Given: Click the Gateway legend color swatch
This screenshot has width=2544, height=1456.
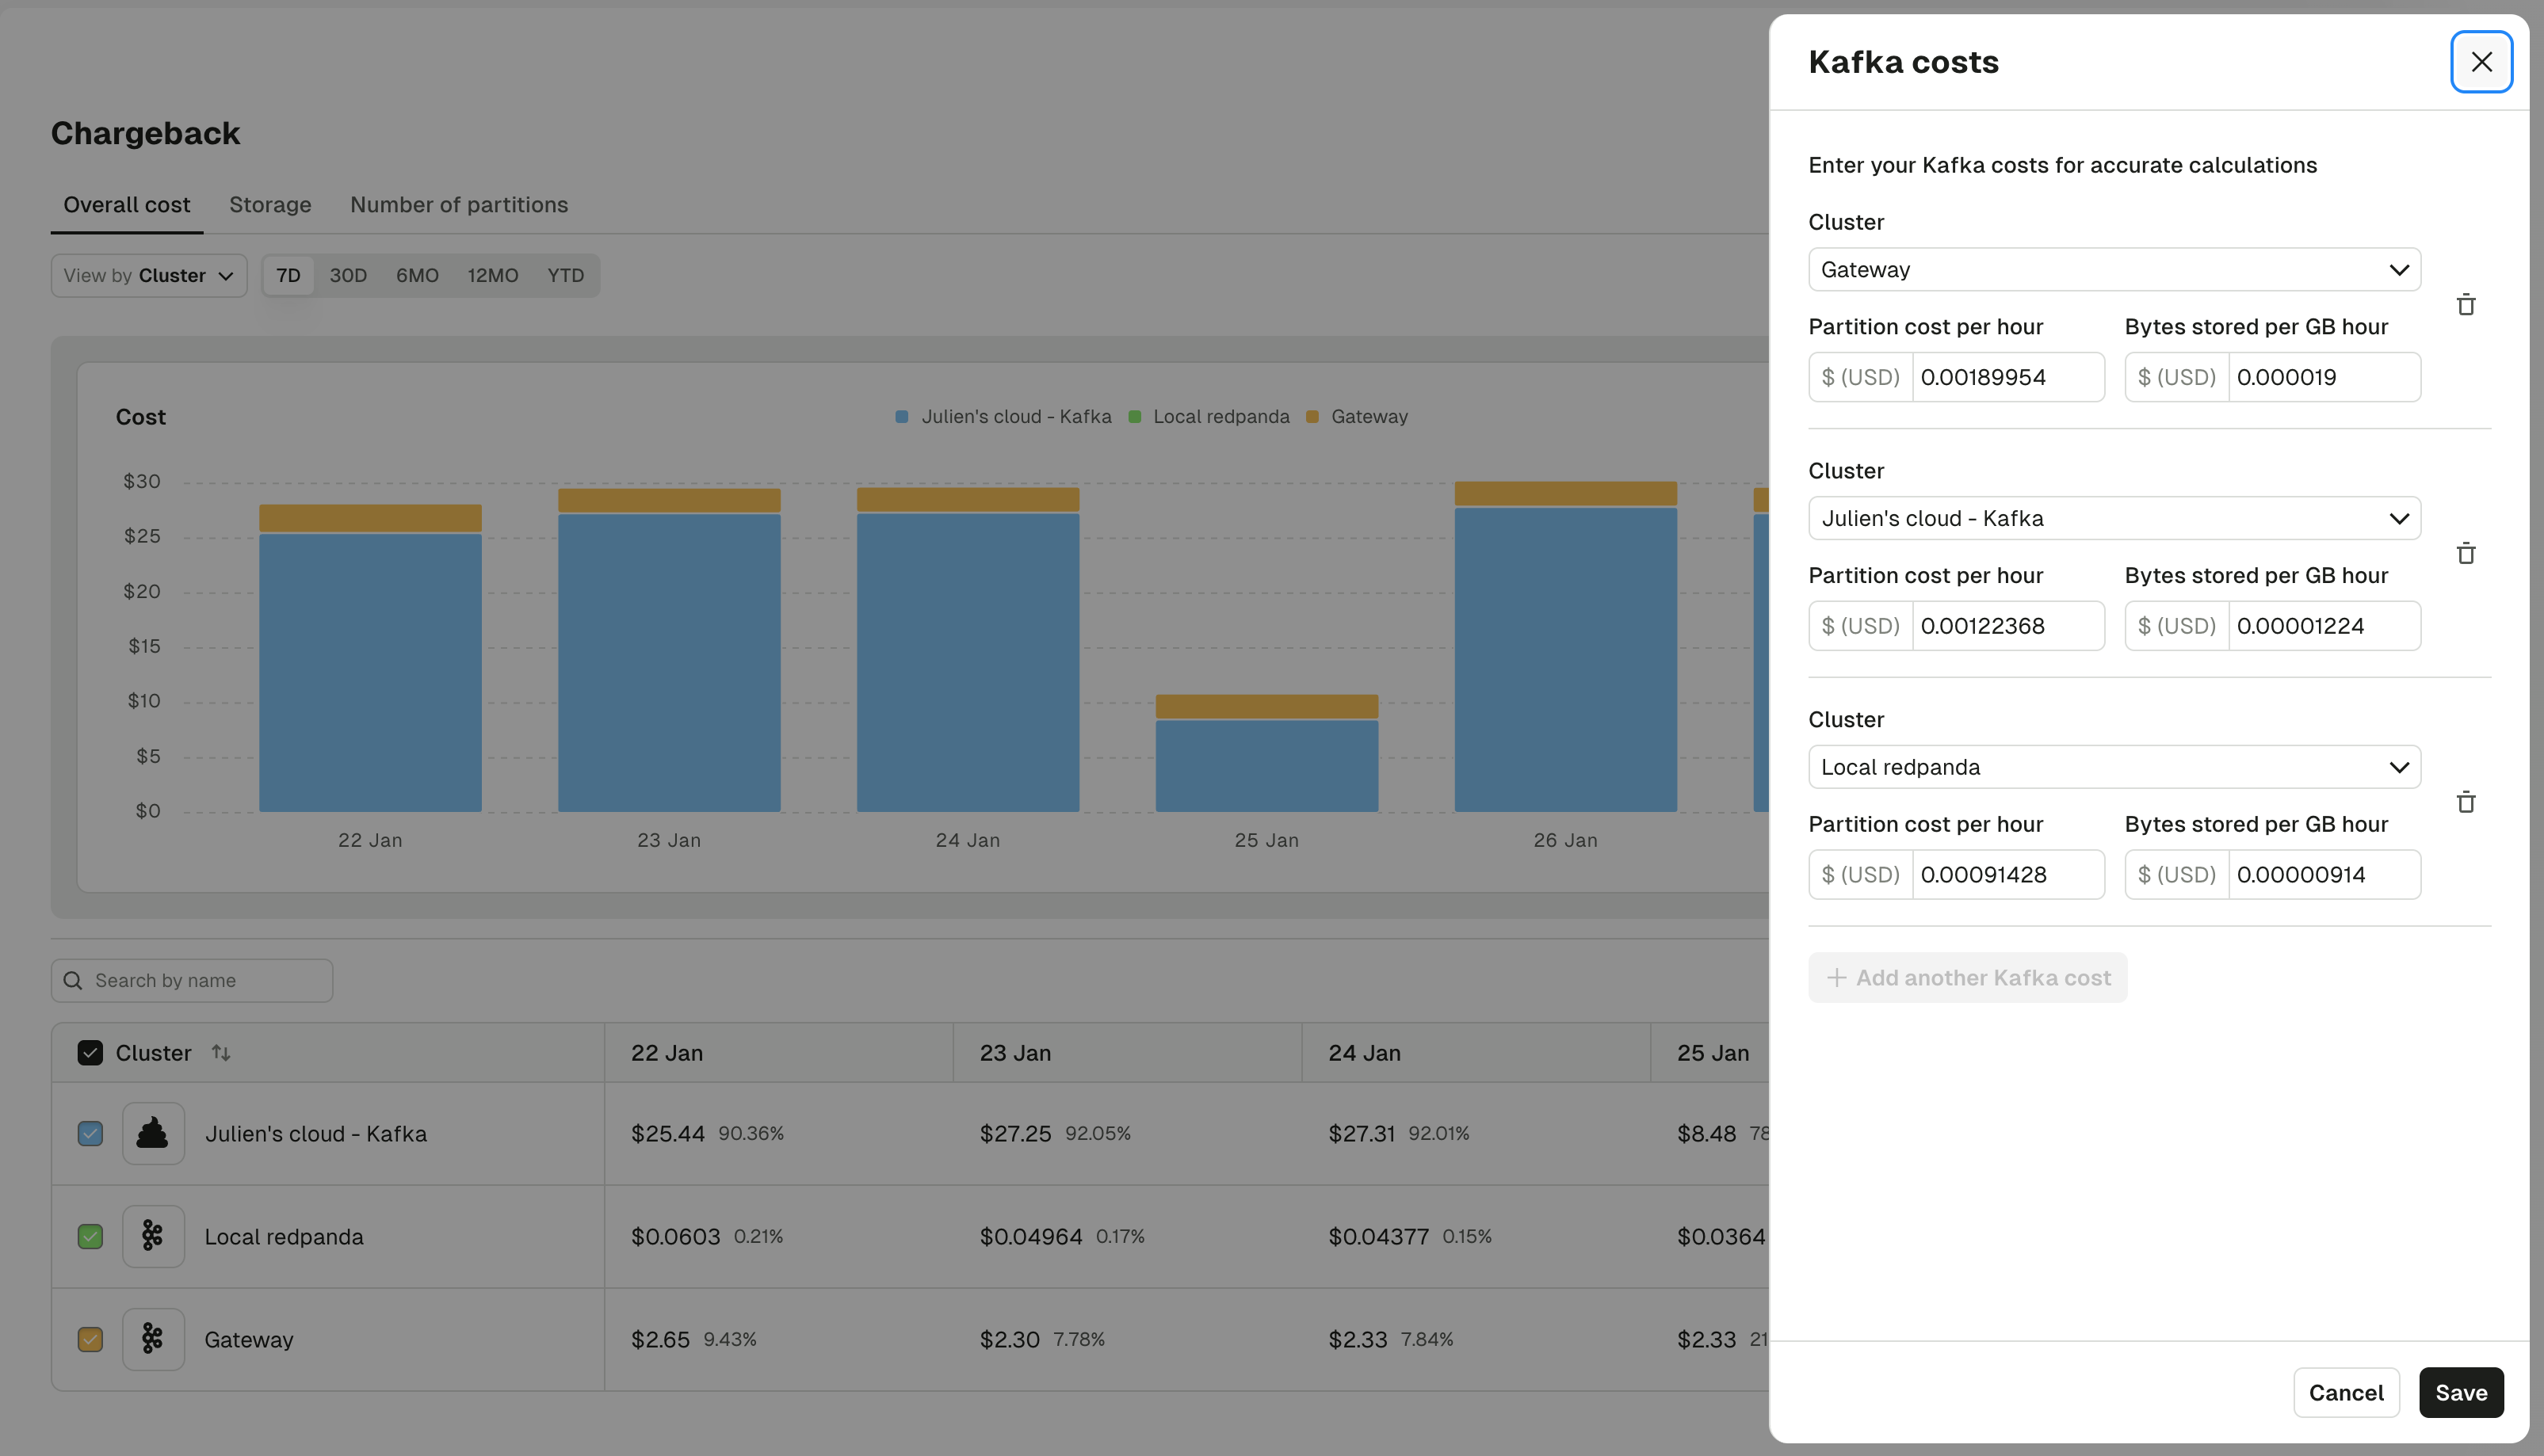Looking at the screenshot, I should pyautogui.click(x=1312, y=416).
